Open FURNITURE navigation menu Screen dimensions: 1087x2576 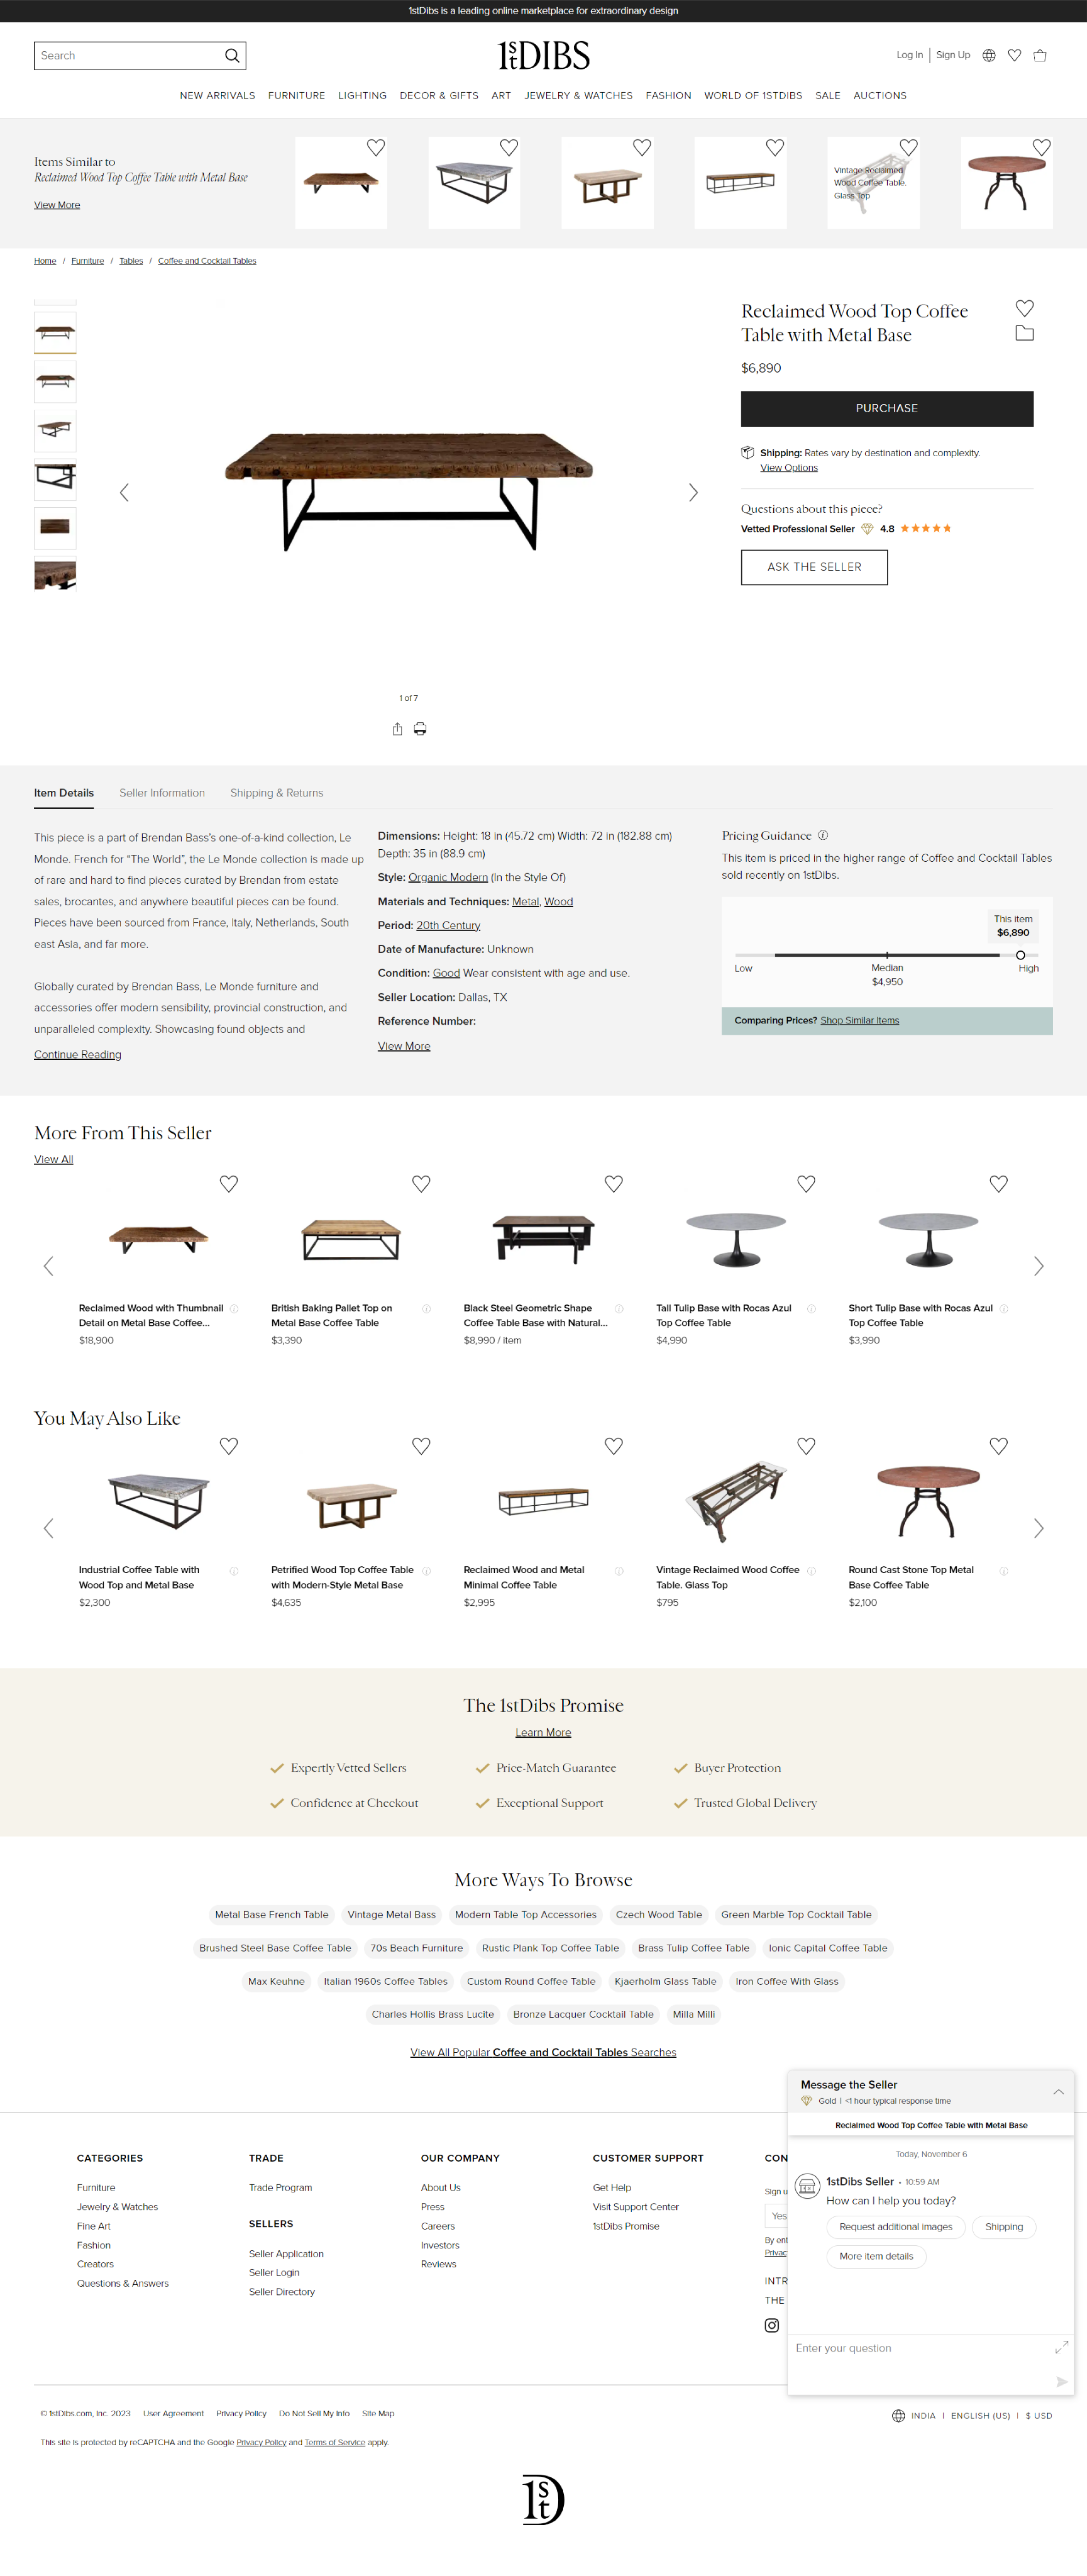click(296, 96)
